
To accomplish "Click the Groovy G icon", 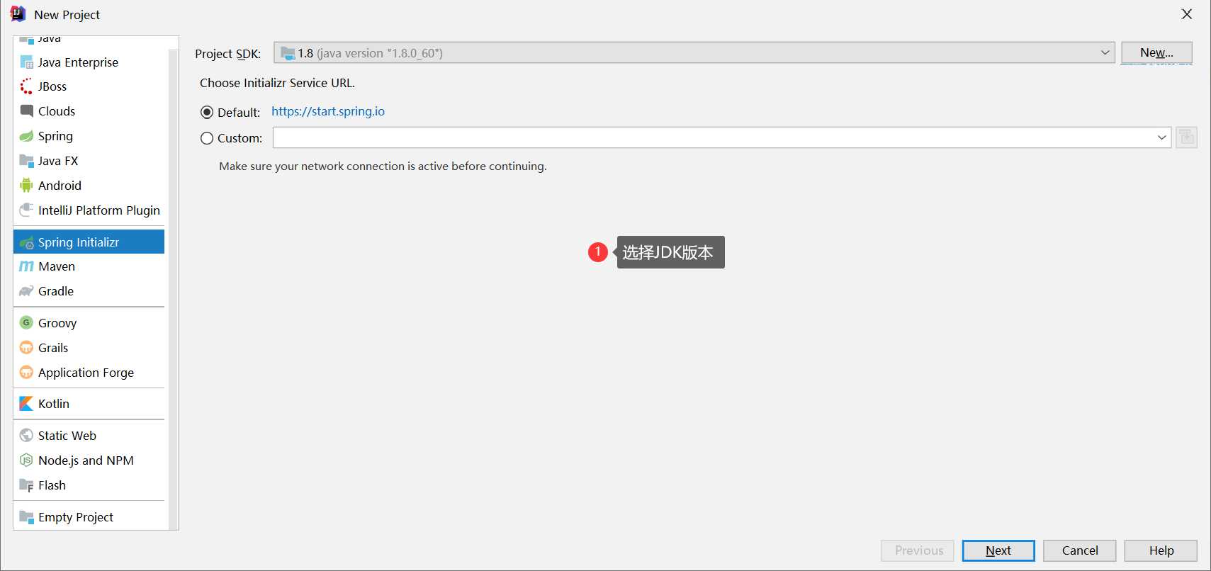I will (x=26, y=322).
